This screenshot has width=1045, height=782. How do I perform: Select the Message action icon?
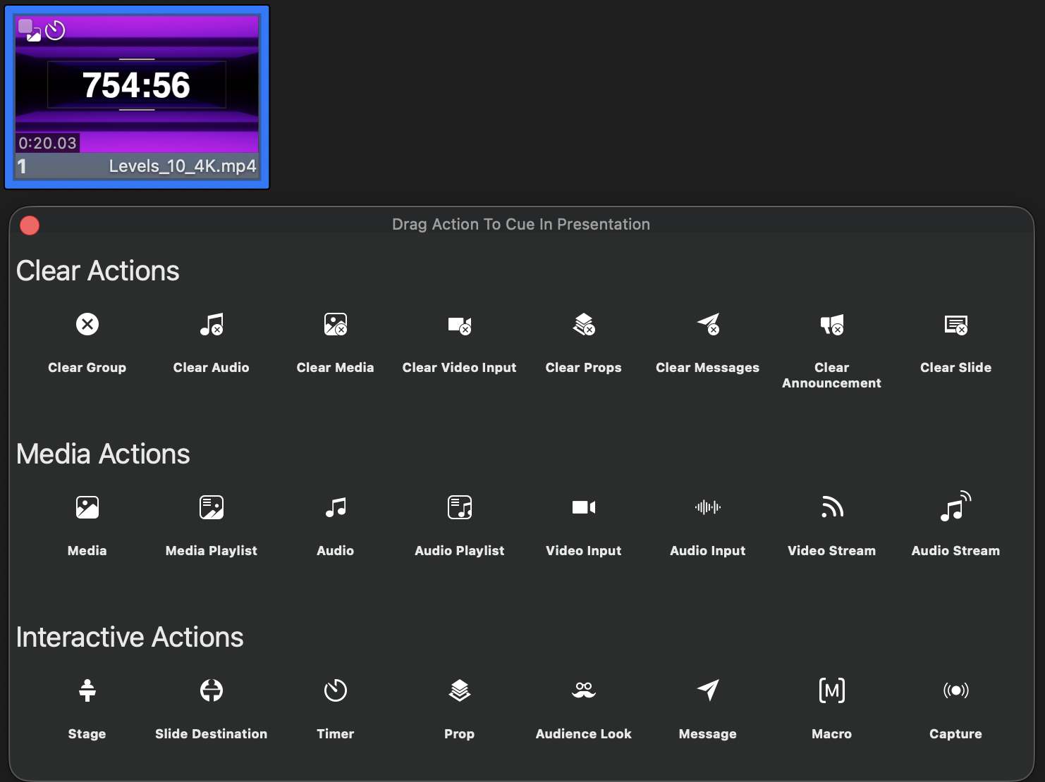[x=708, y=690]
